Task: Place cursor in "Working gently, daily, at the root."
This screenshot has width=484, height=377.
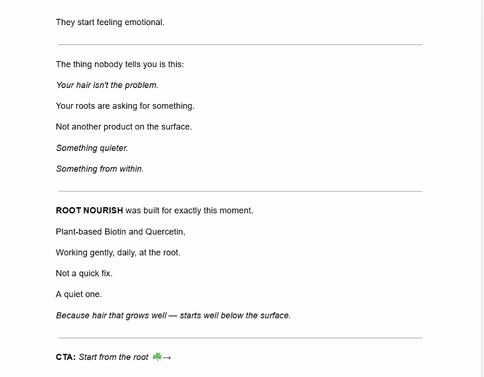Action: click(118, 253)
